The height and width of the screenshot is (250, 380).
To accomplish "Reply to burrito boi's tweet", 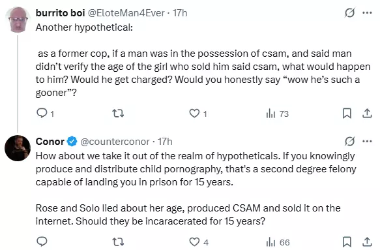I will 42,113.
